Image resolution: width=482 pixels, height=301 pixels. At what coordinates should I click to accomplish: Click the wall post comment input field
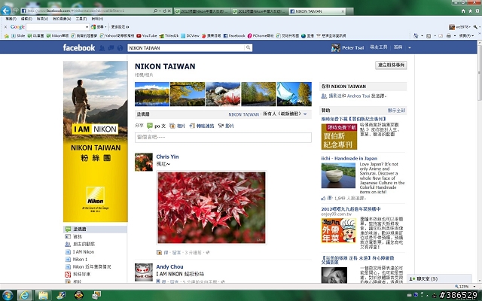(x=223, y=137)
